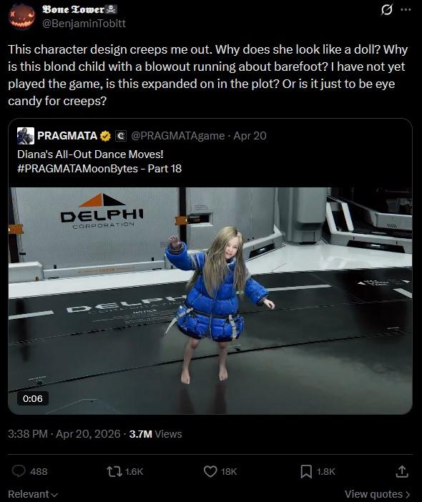Like the post with heart icon
Screen dimensions: 422x502
(210, 471)
